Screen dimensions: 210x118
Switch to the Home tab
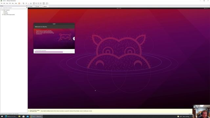click(31, 7)
